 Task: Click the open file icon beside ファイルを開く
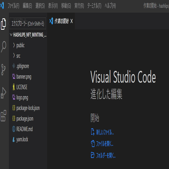click(x=93, y=143)
